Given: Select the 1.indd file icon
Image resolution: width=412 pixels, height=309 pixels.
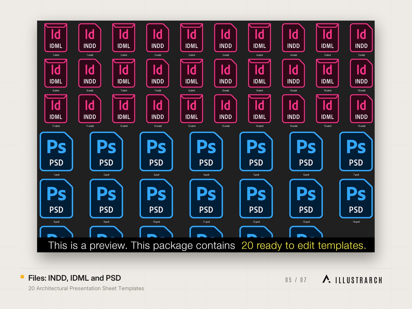Looking at the screenshot, I should coord(90,38).
